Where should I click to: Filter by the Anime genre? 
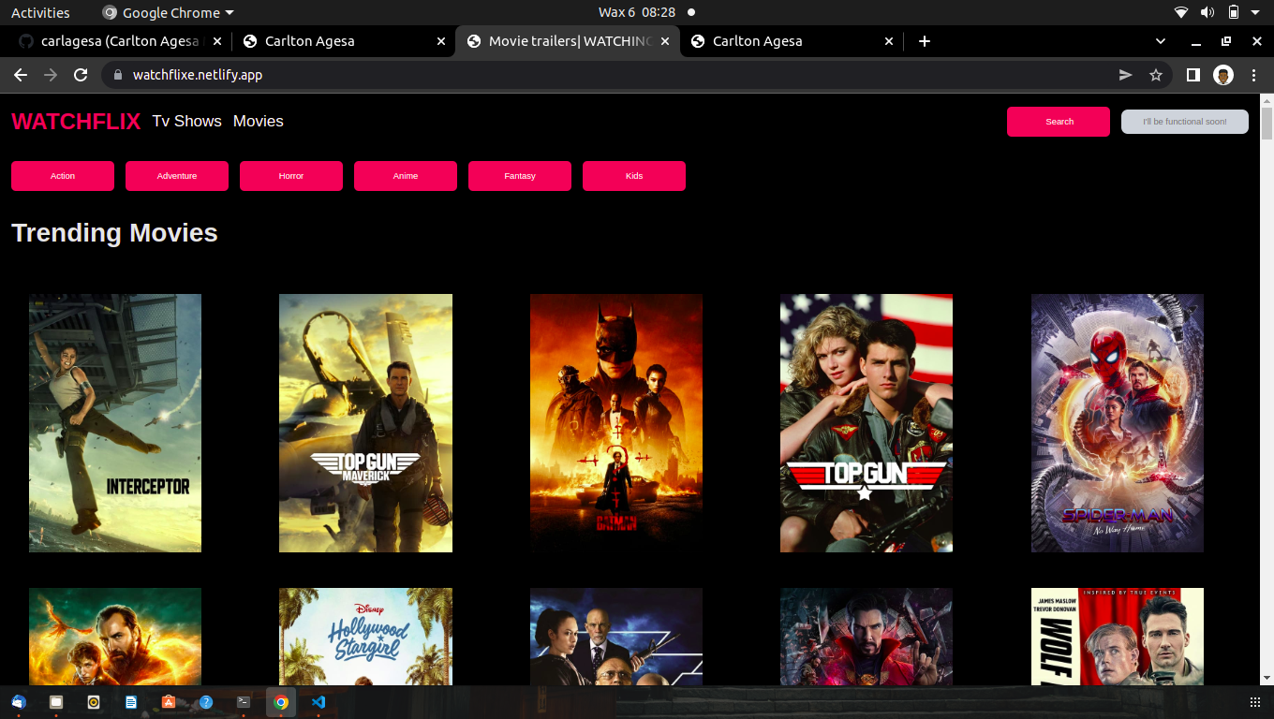click(x=406, y=176)
